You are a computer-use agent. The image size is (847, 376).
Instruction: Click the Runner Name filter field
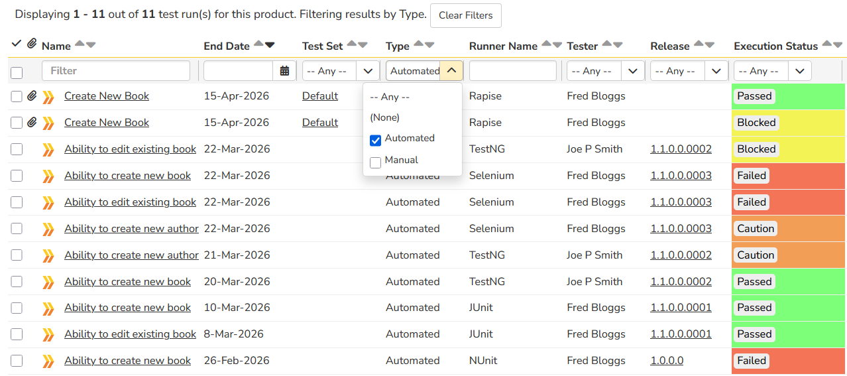[513, 71]
